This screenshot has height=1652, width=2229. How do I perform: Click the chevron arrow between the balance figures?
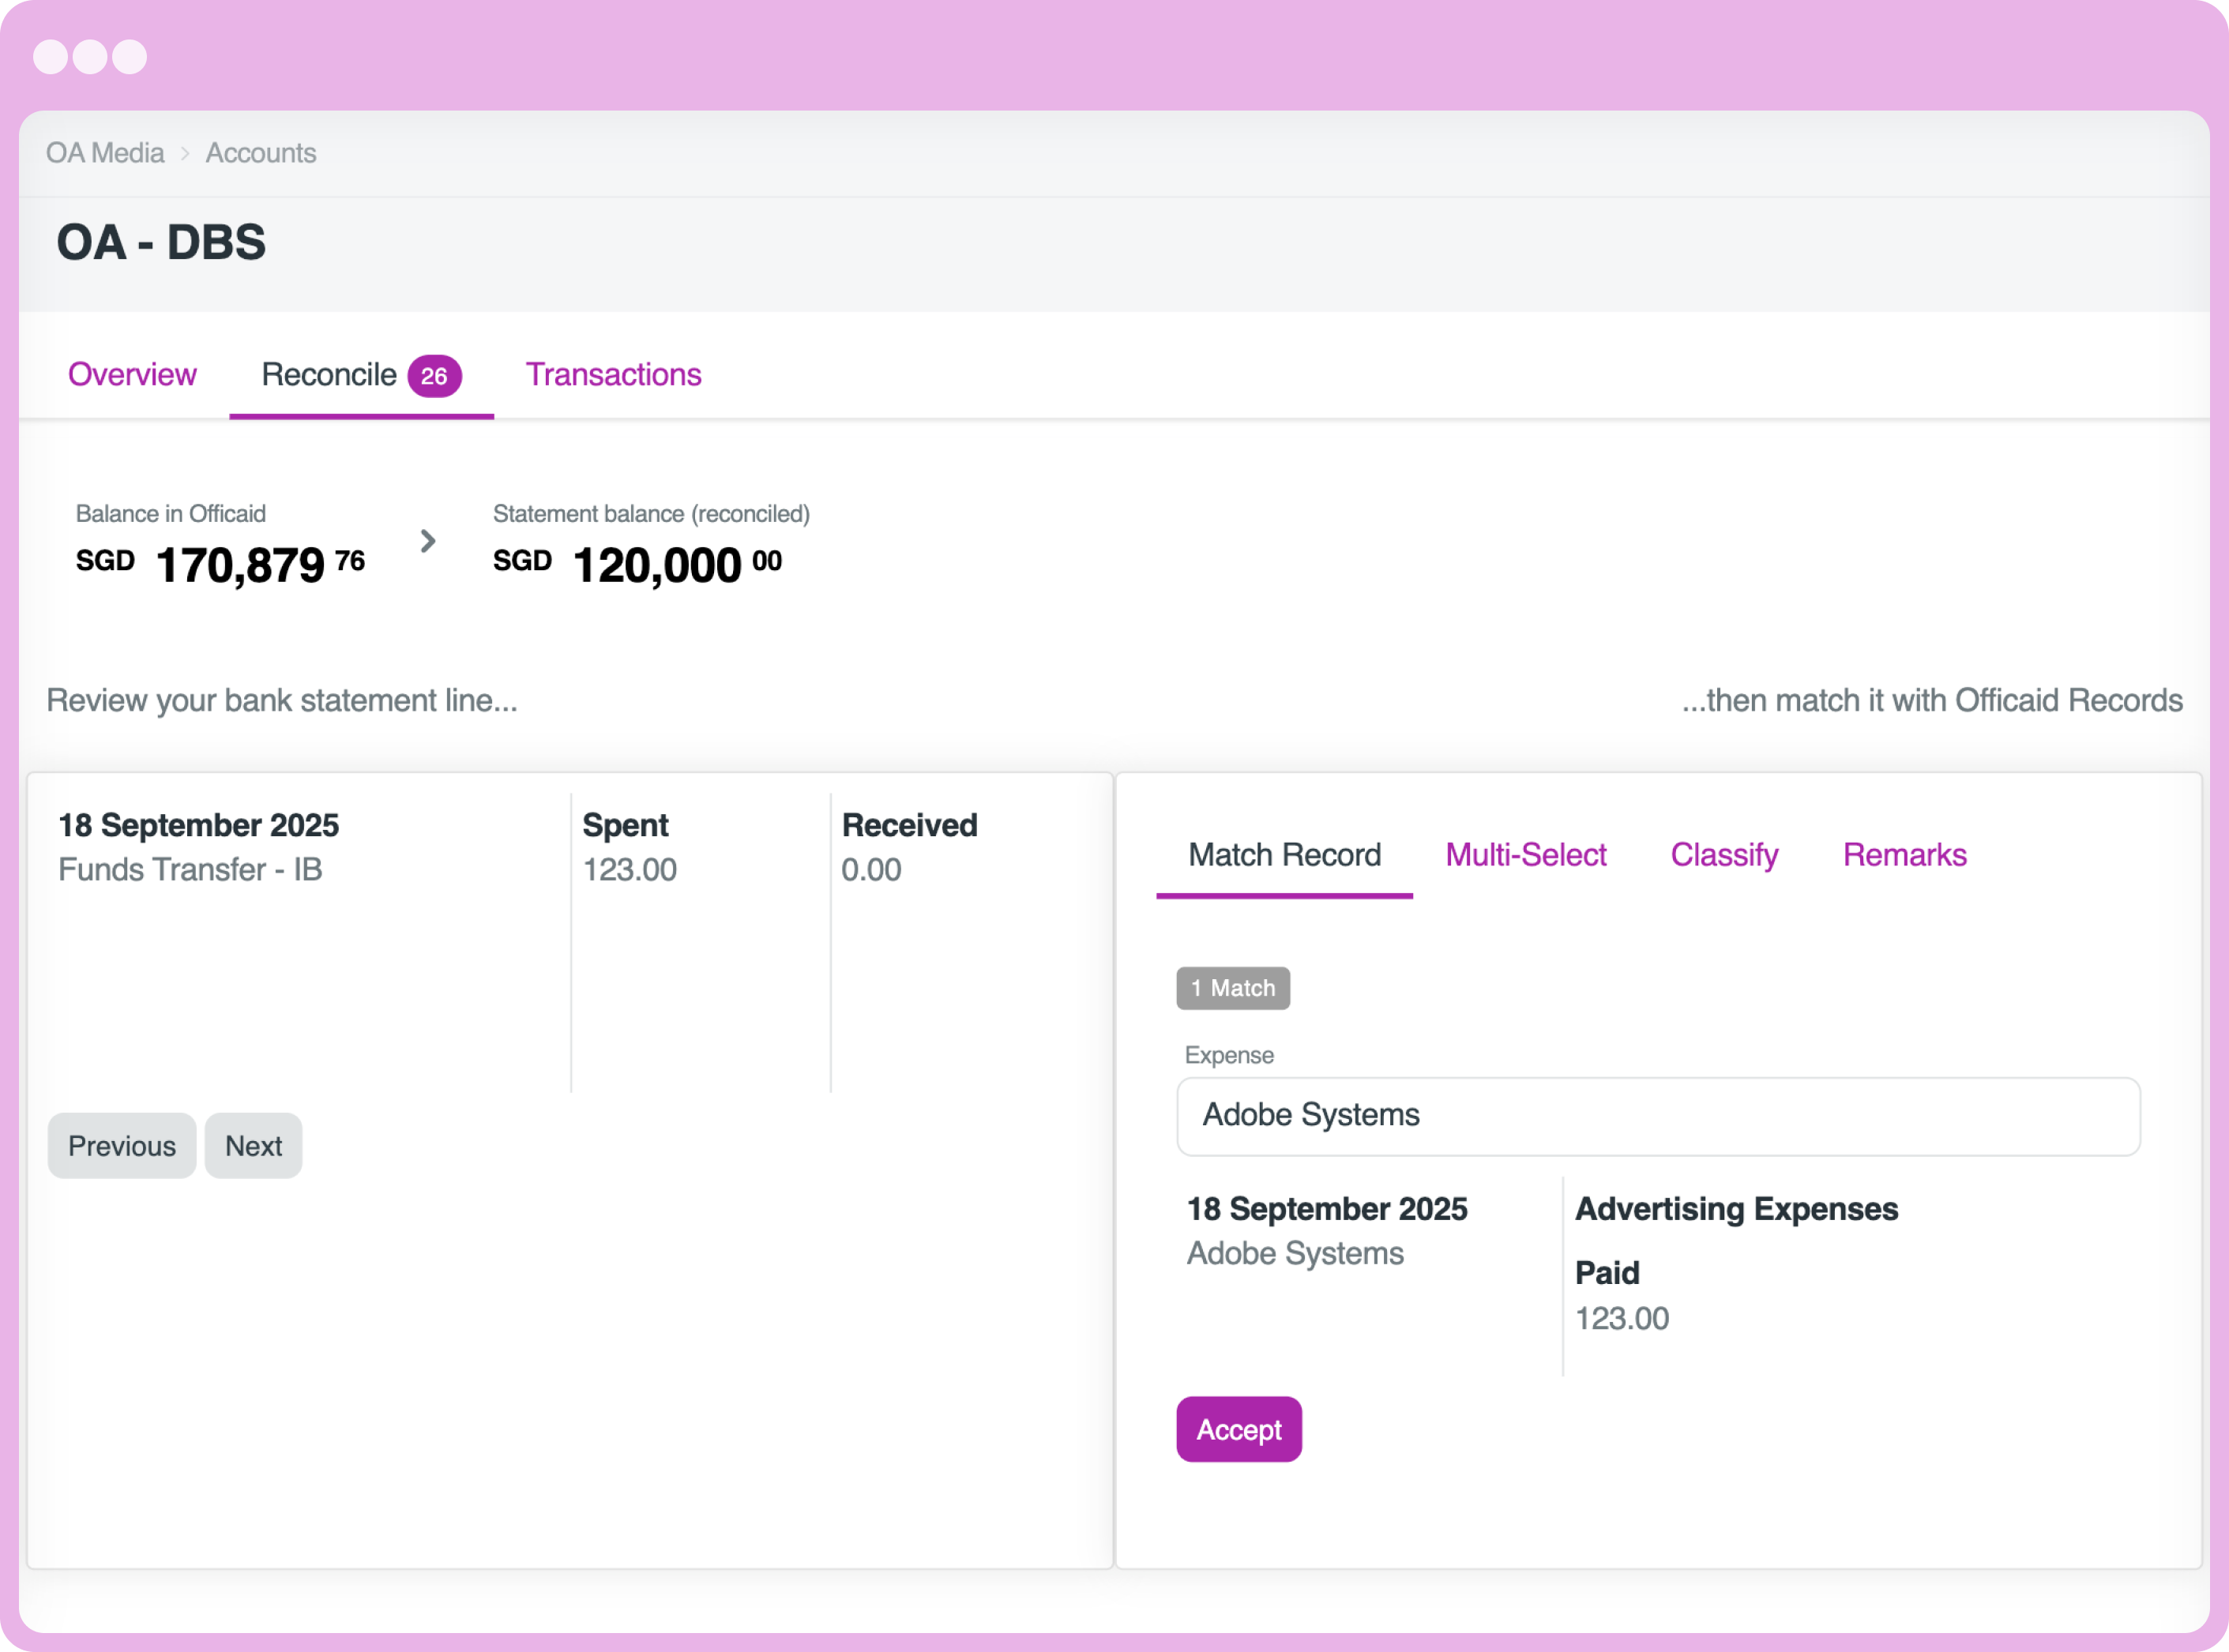428,540
